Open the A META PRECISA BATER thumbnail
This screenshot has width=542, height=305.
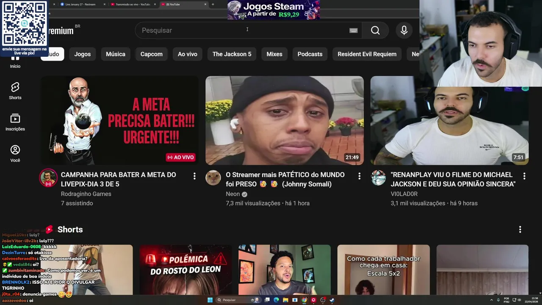coord(119,120)
